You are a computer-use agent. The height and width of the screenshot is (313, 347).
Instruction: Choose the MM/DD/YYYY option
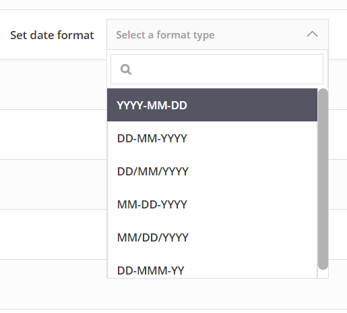[x=212, y=237]
